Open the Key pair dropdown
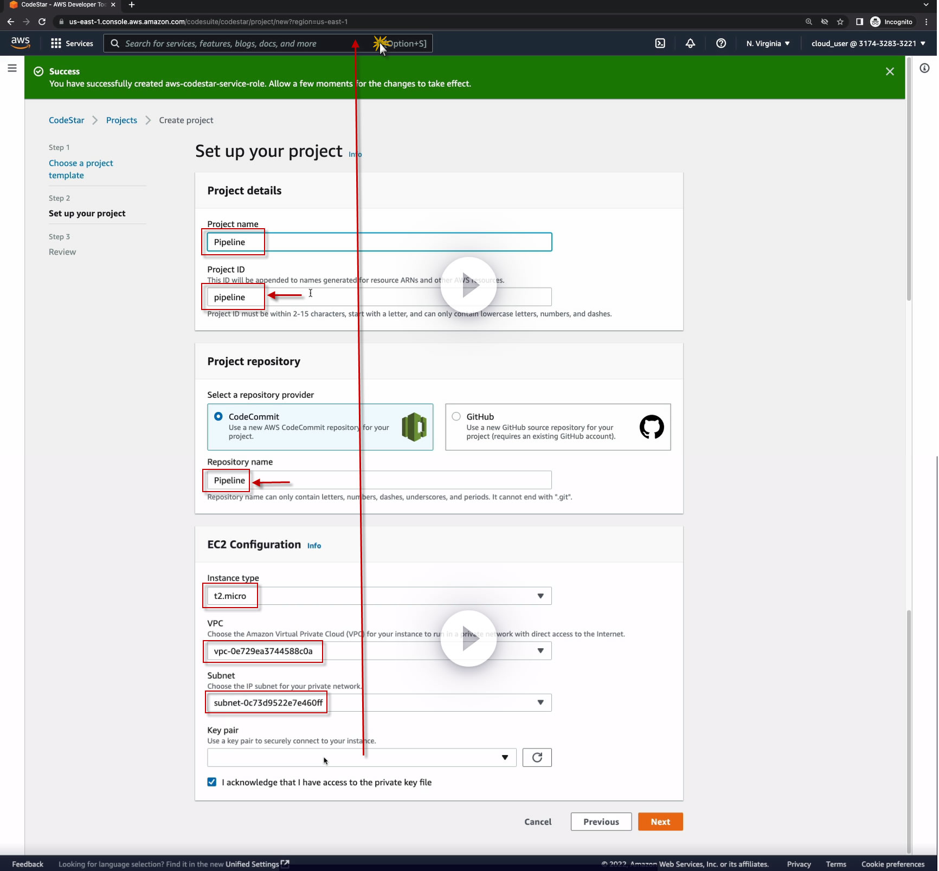939x871 pixels. (x=362, y=757)
